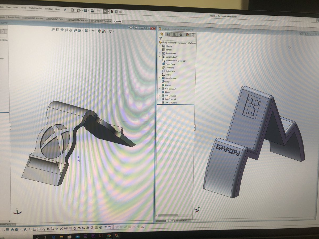
Task: Click Cortana search circle on taskbar
Action: [37, 237]
